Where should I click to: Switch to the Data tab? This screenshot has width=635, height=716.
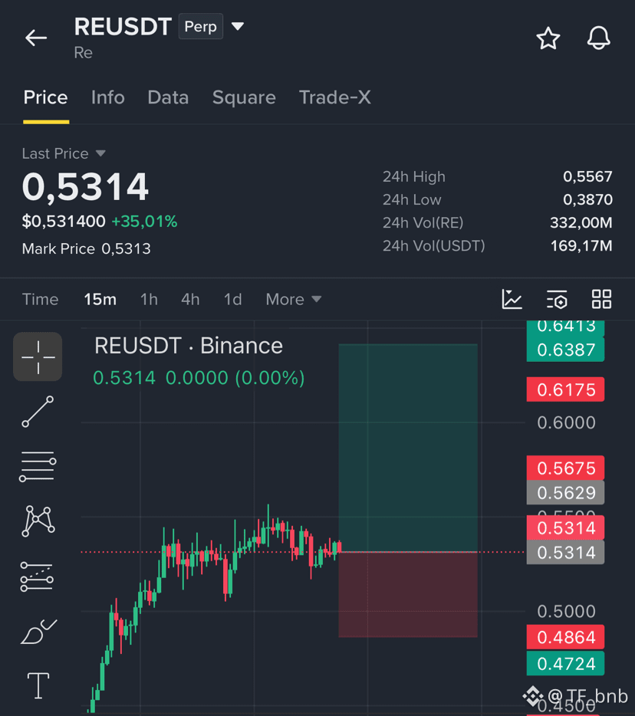tap(168, 97)
